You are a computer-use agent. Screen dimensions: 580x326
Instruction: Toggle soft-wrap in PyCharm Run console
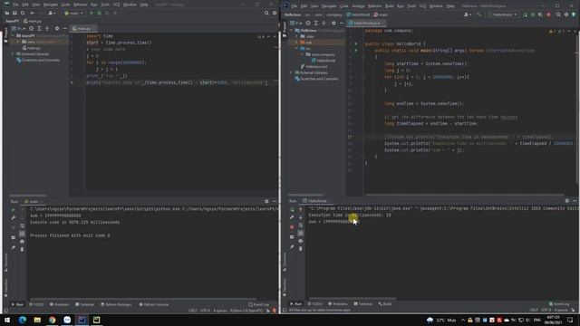point(22,225)
